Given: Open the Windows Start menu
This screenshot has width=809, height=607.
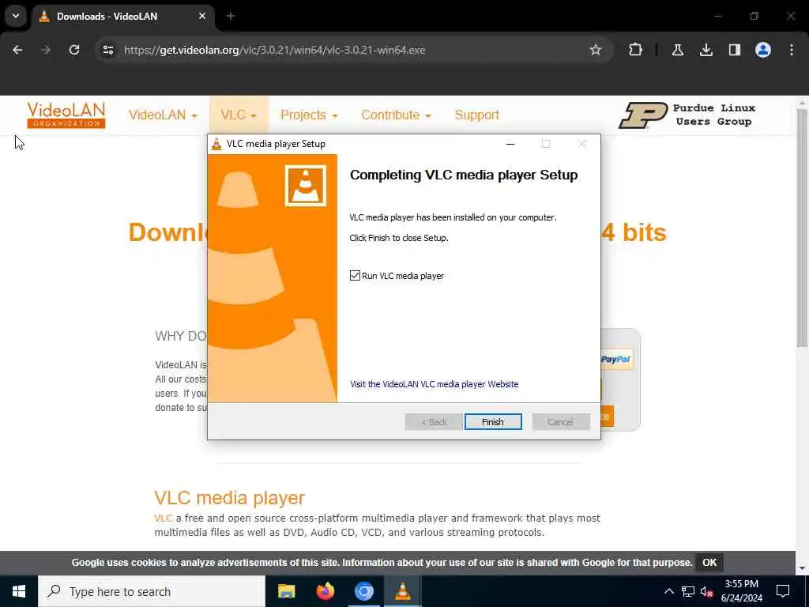Looking at the screenshot, I should 19,591.
